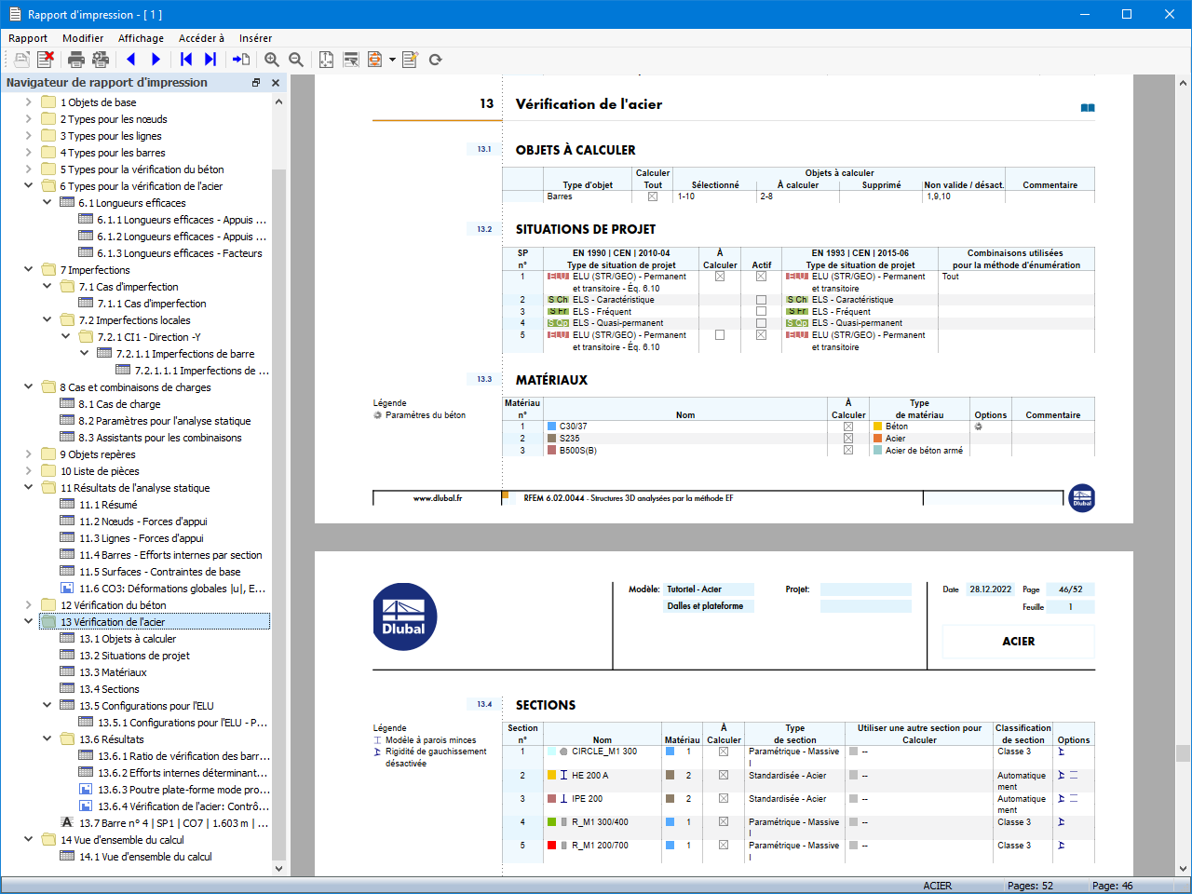
Task: Open the Accéder à menu
Action: pyautogui.click(x=201, y=38)
